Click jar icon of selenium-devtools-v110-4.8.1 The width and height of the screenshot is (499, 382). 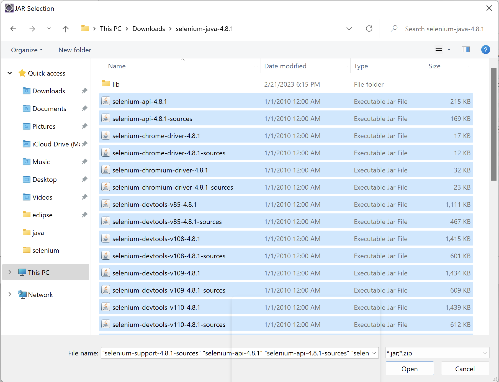106,307
